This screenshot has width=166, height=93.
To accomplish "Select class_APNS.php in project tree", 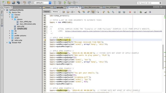I will click(24, 22).
